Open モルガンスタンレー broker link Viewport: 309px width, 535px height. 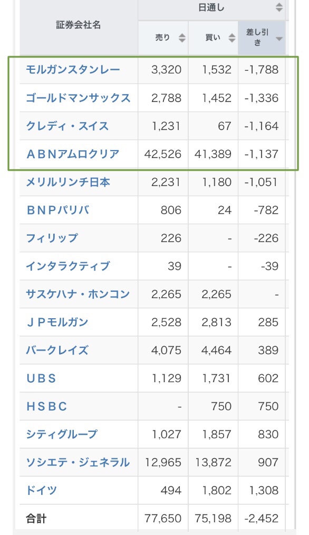(73, 70)
